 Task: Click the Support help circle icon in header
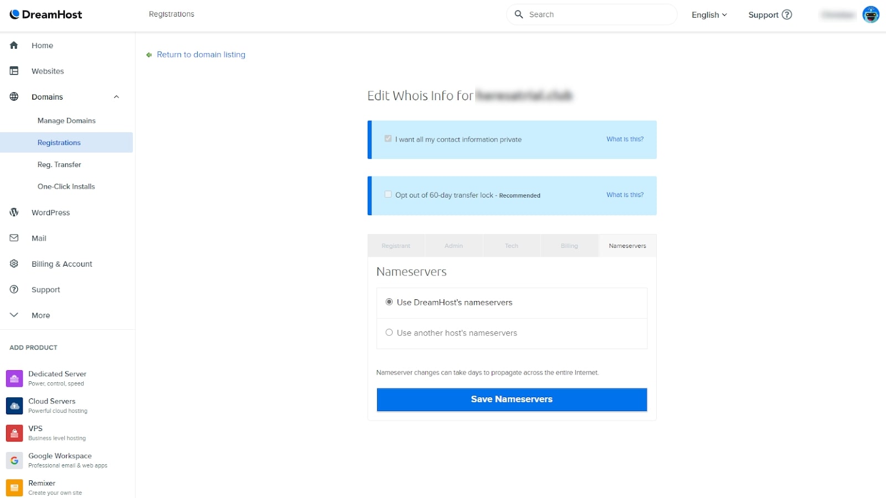[x=787, y=14]
